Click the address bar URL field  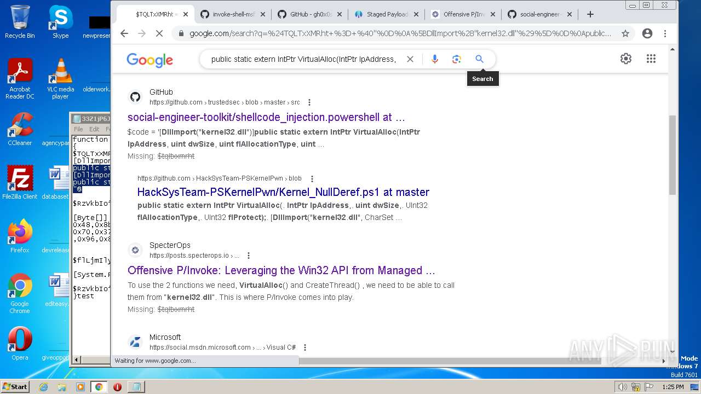click(x=400, y=33)
